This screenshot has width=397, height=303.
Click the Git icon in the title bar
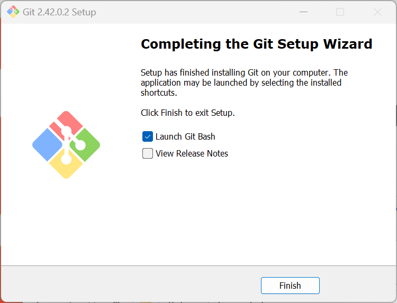point(13,12)
